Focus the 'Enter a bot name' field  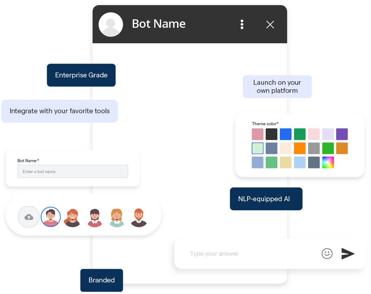(x=73, y=171)
